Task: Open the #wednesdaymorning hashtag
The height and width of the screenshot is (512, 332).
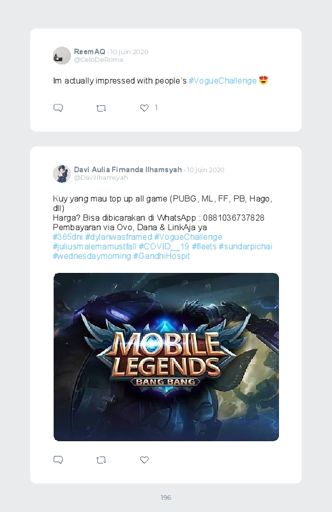Action: click(92, 256)
